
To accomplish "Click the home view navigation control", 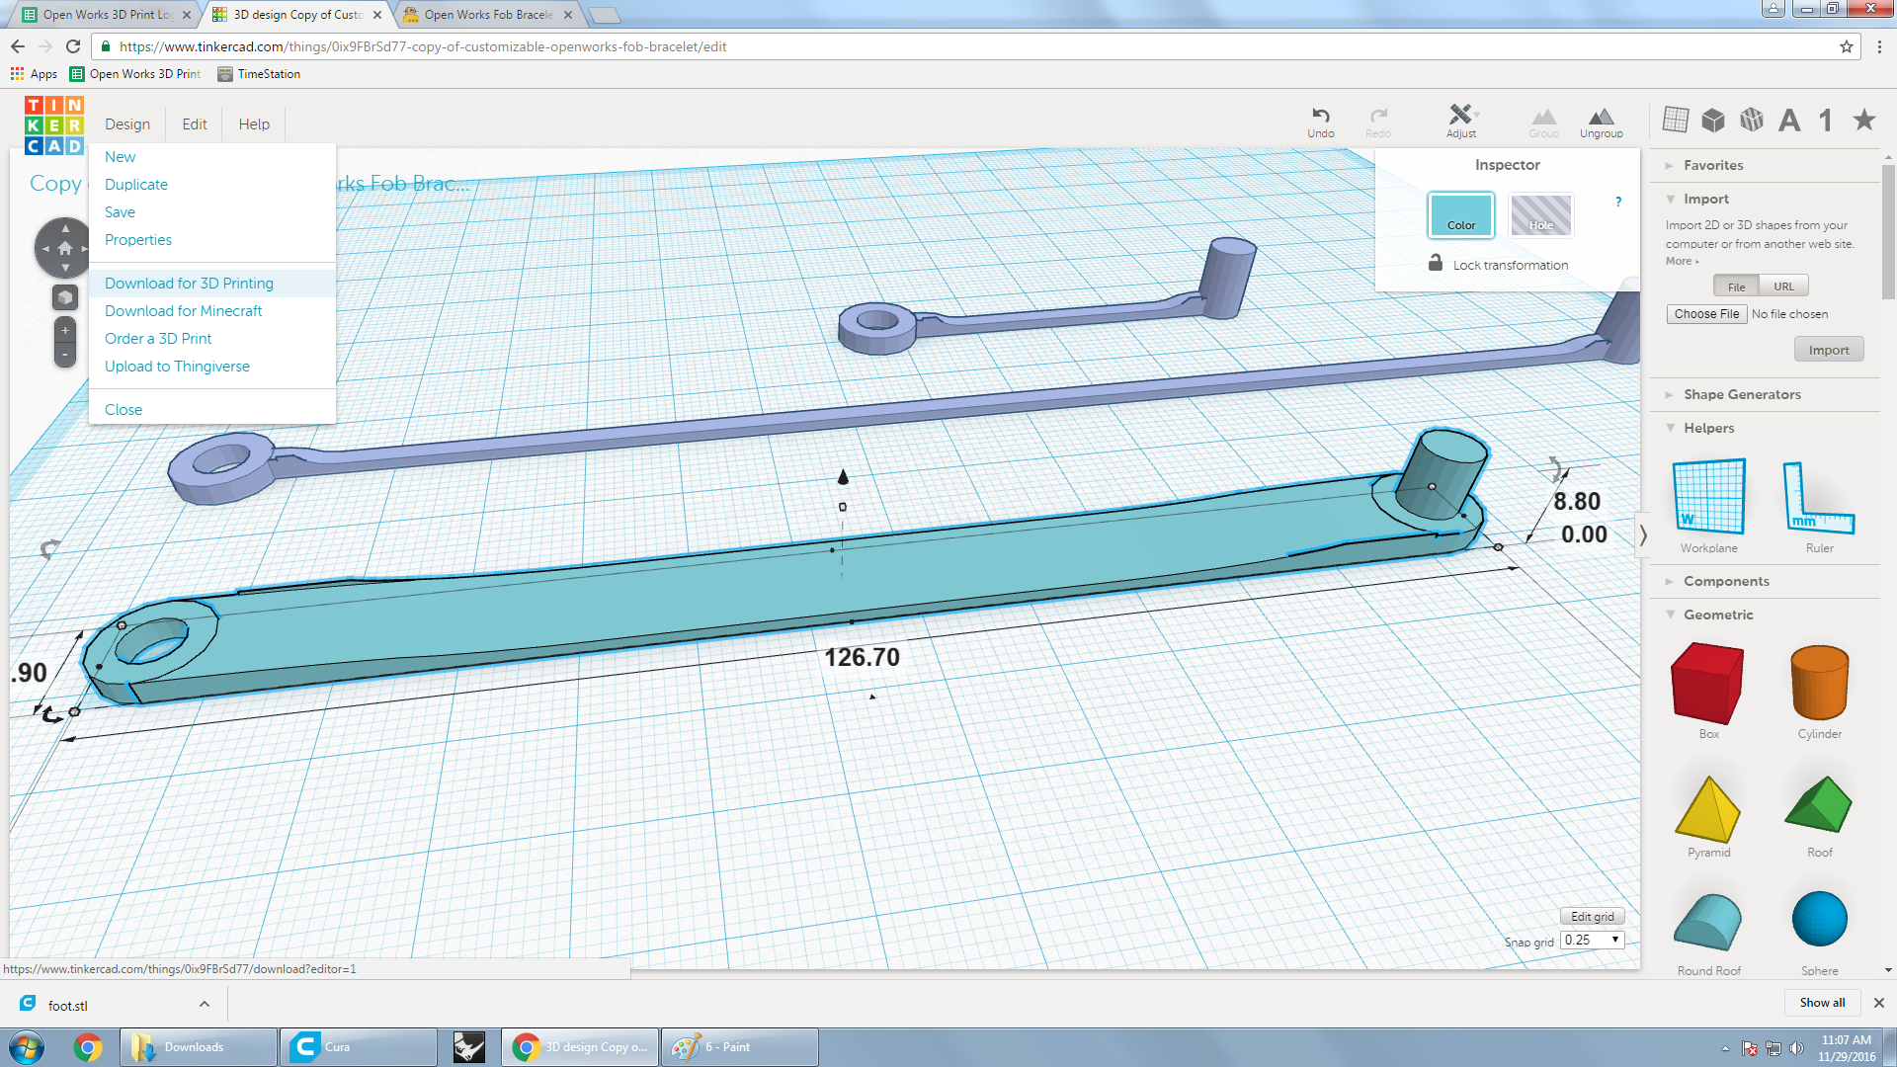I will [x=65, y=248].
